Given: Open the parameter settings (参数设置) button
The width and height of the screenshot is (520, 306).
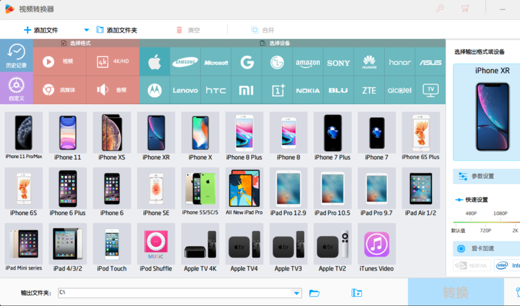Looking at the screenshot, I should click(x=486, y=176).
